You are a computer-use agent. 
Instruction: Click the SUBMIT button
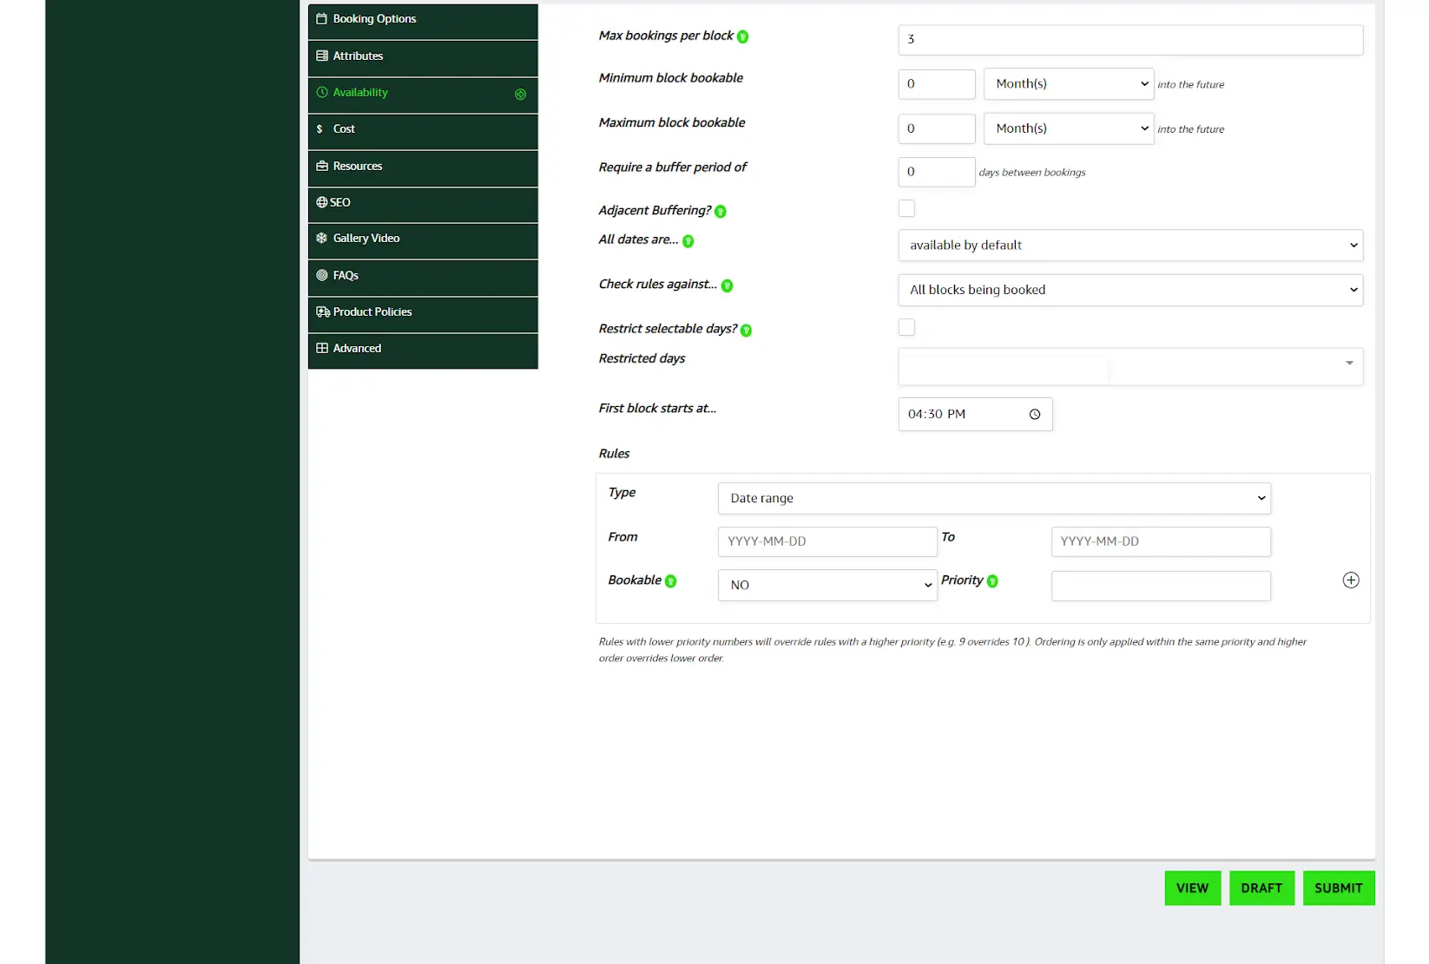(x=1338, y=888)
